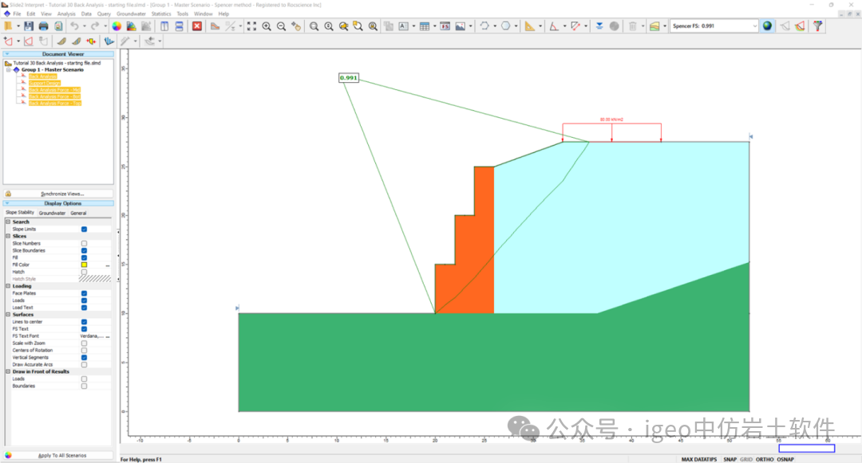This screenshot has height=463, width=862.
Task: Click the Undo arrow icon
Action: tap(74, 26)
